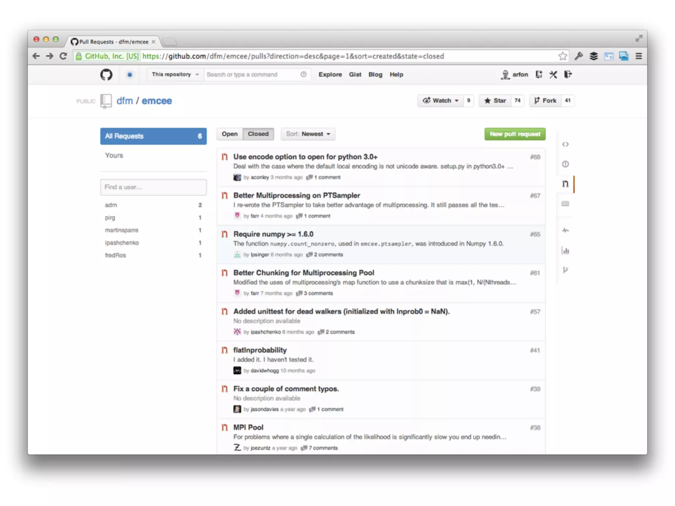The width and height of the screenshot is (675, 506).
Task: Expand the This repository search scope dropdown
Action: tap(175, 75)
